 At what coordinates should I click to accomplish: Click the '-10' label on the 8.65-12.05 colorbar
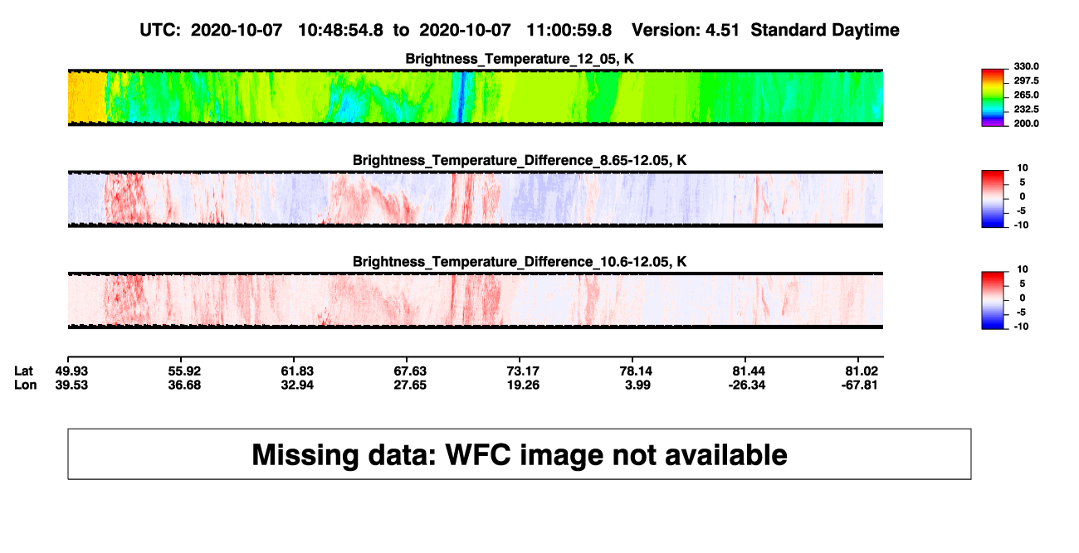coord(1021,225)
